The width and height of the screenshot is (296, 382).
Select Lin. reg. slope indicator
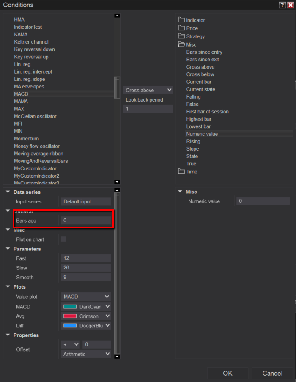coord(30,79)
